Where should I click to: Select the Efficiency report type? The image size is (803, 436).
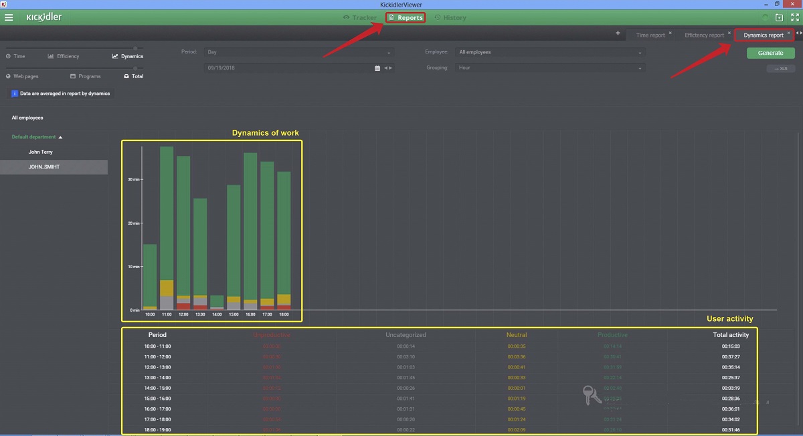click(x=64, y=56)
